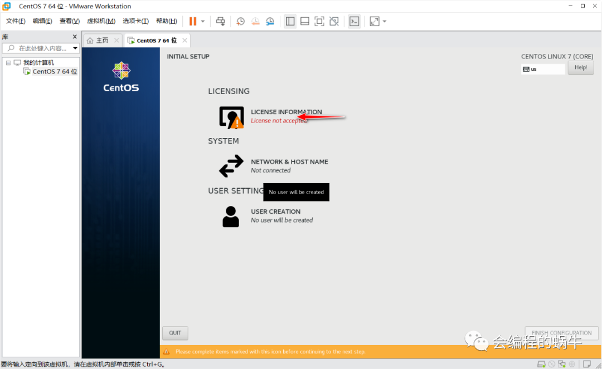Toggle the library sidebar view
The width and height of the screenshot is (602, 369).
(x=290, y=22)
